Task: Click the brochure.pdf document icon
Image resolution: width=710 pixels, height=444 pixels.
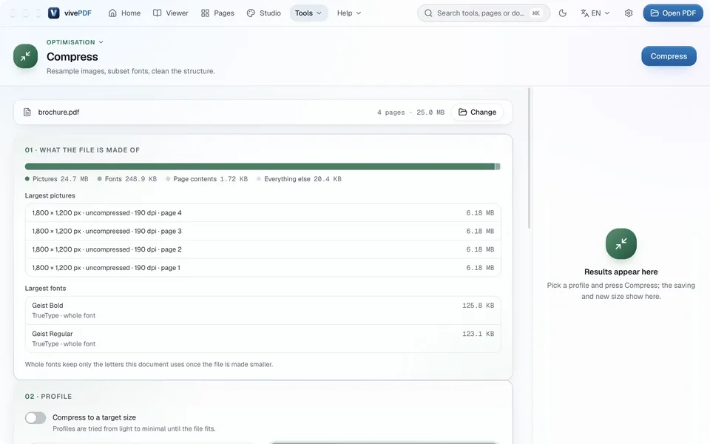Action: click(x=27, y=112)
